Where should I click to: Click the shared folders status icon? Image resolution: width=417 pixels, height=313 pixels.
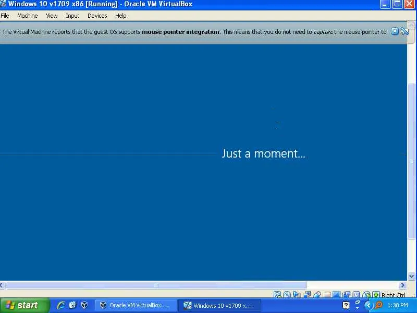coord(327,294)
